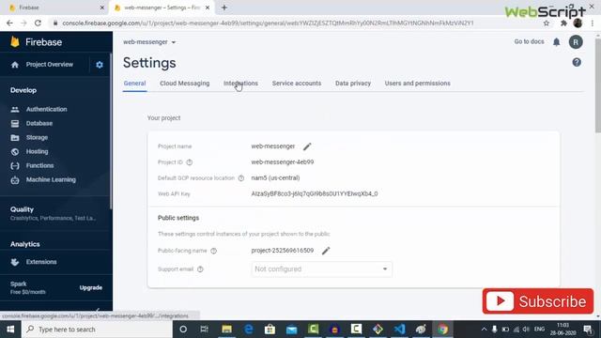
Task: Show GCP resource location help
Action: pyautogui.click(x=241, y=178)
